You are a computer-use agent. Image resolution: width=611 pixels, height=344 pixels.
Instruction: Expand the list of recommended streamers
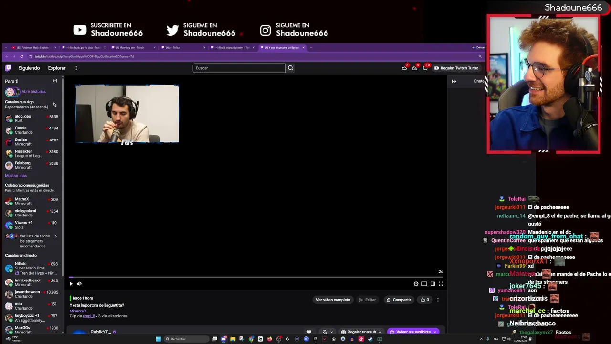tap(32, 241)
